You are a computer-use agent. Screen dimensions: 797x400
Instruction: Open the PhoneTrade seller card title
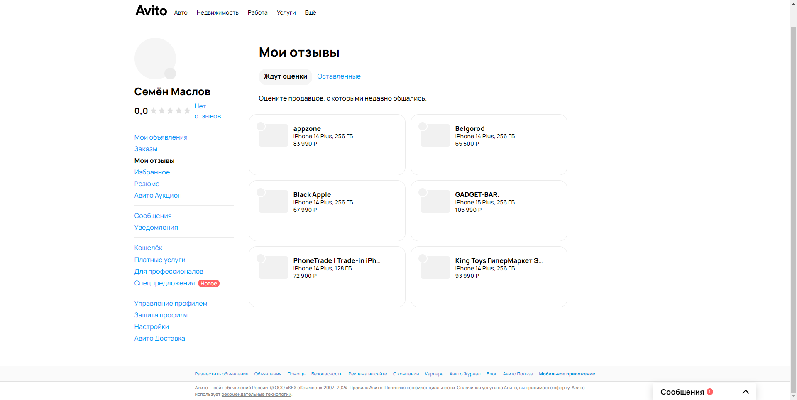coord(337,261)
